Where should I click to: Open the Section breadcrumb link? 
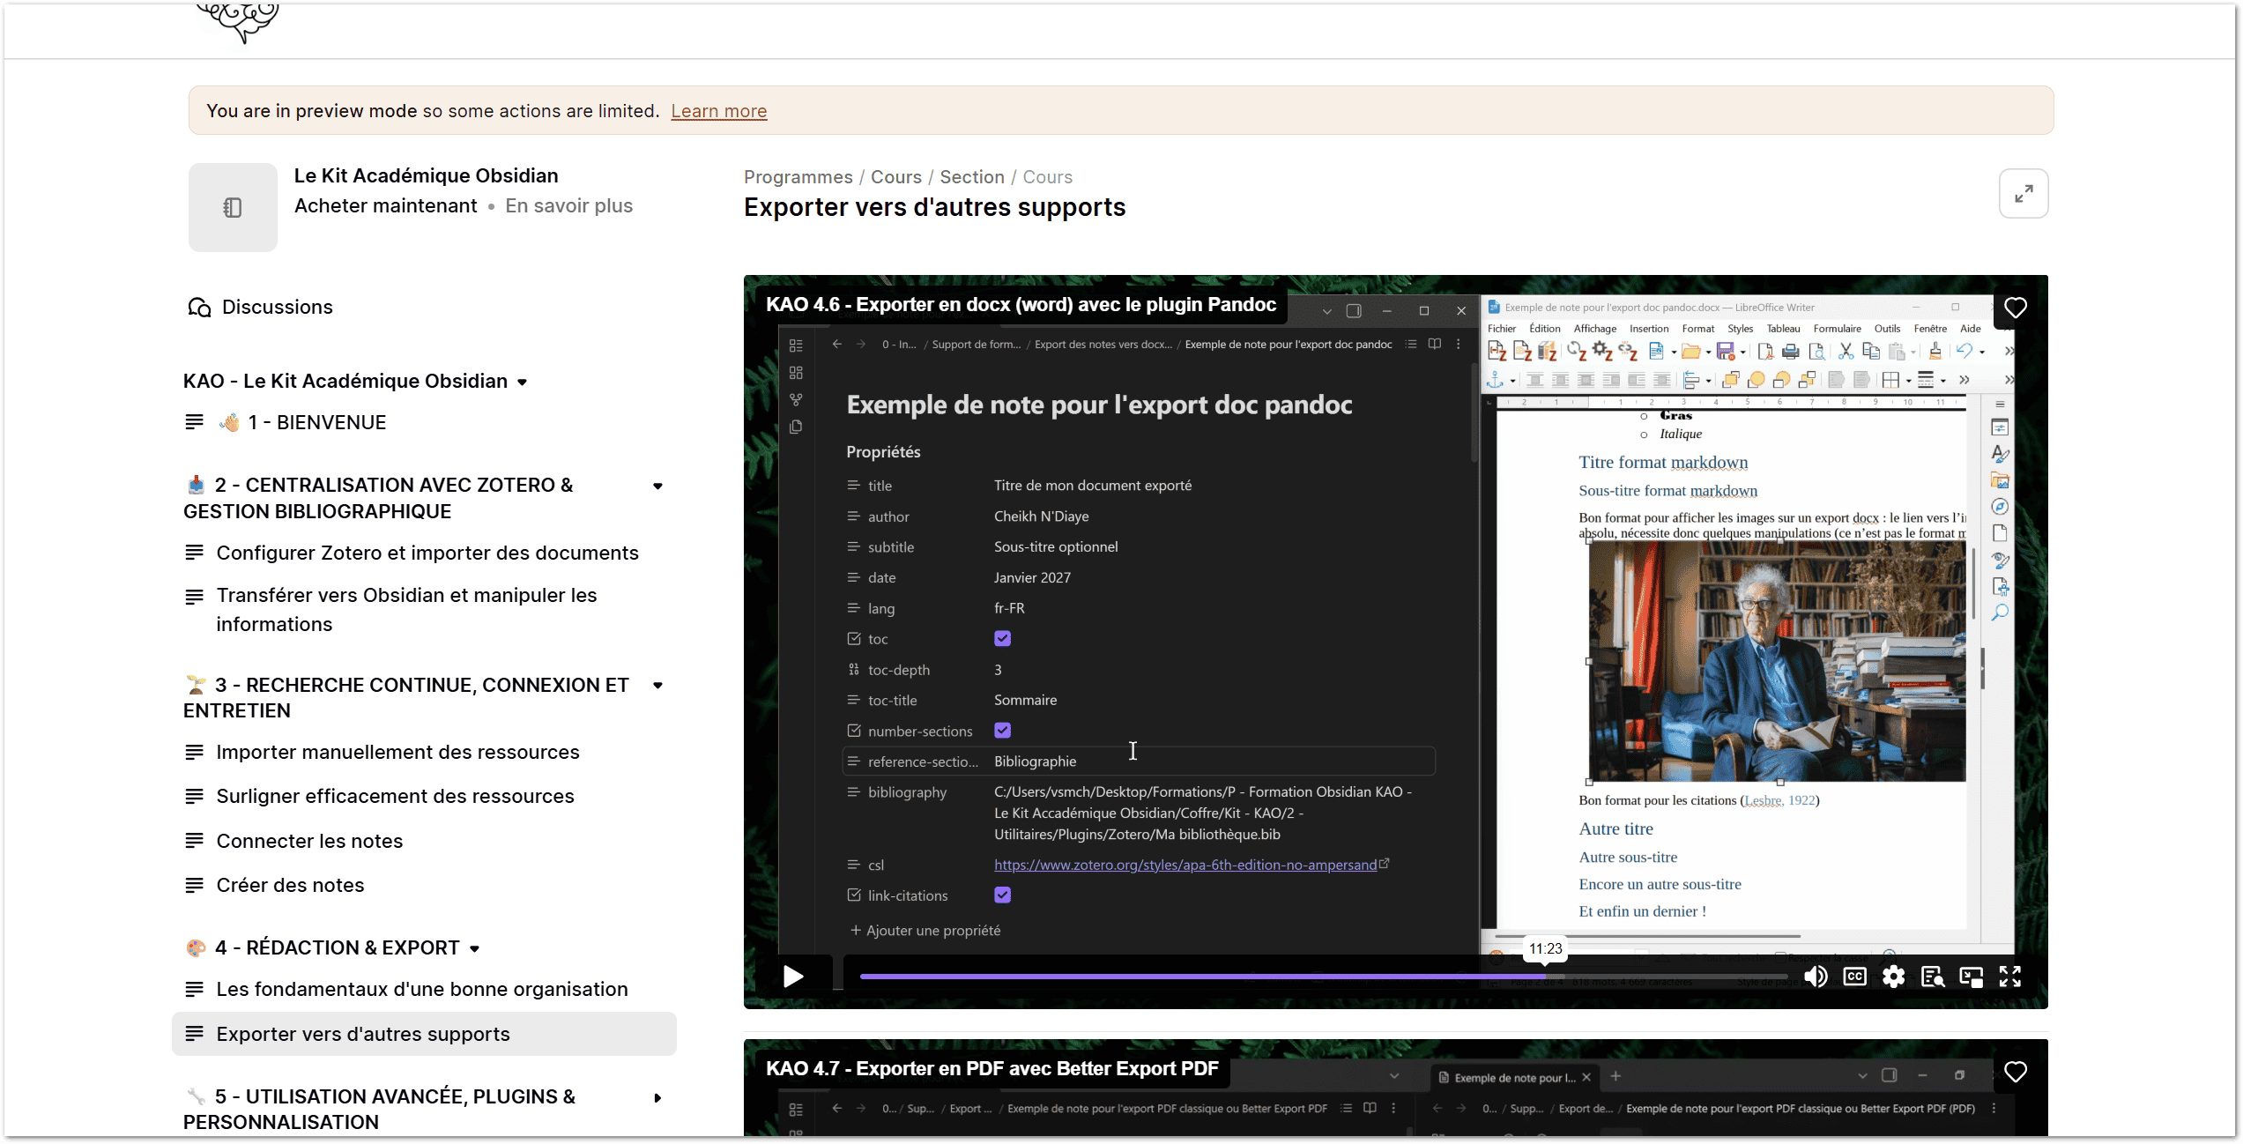(971, 177)
